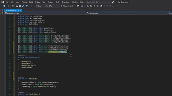This screenshot has width=172, height=96.
Task: Click the screenshot tool icon in the toolbar
Action: 82,6
